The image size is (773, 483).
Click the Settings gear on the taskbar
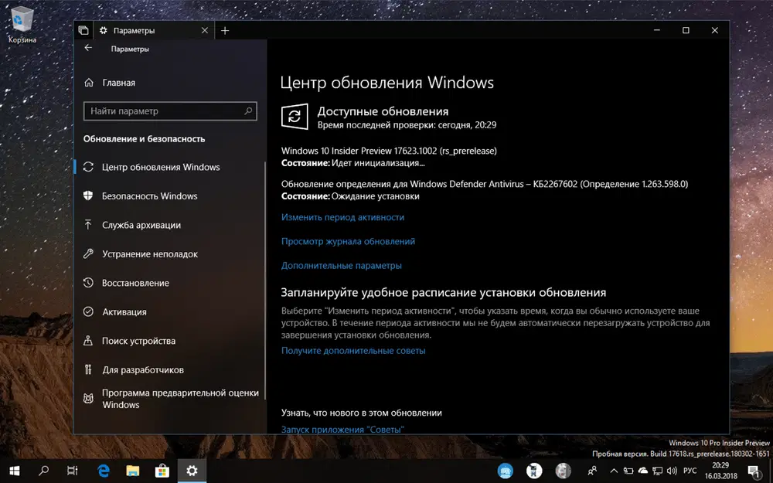(192, 471)
